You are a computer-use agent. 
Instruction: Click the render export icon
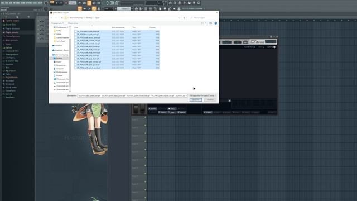pyautogui.click(x=194, y=3)
